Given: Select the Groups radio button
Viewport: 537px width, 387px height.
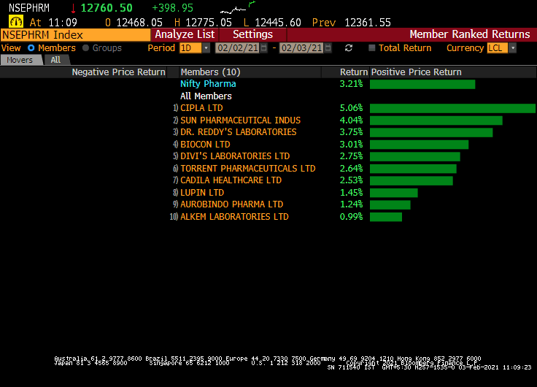Looking at the screenshot, I should click(x=86, y=48).
